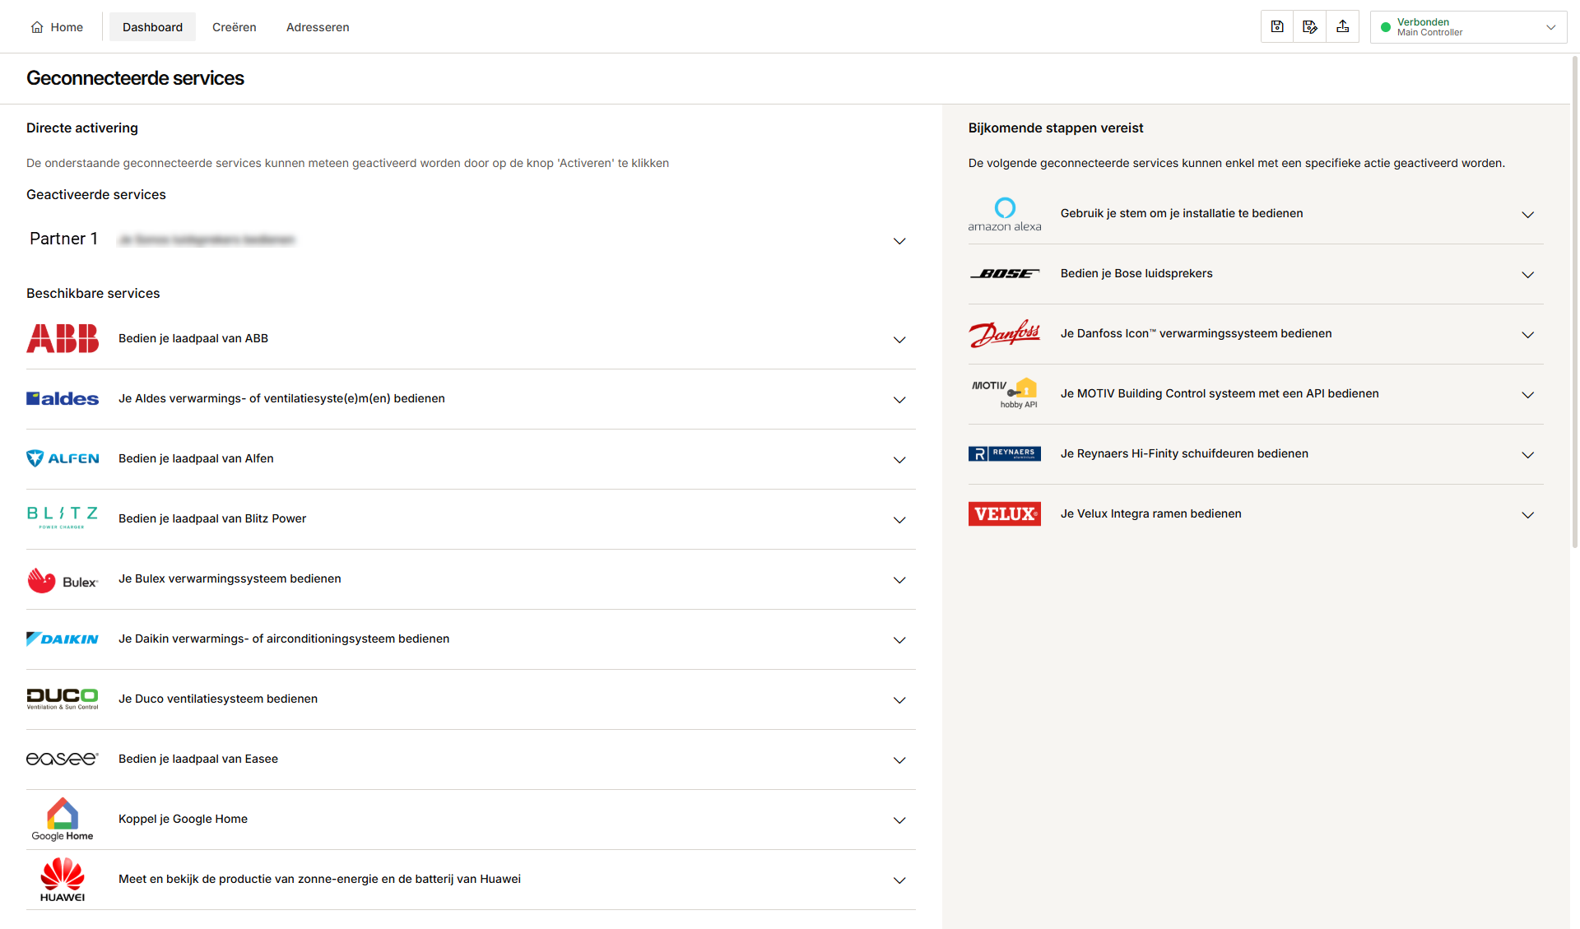The width and height of the screenshot is (1580, 929).
Task: Click the page vertical scrollbar
Action: coord(1575,301)
